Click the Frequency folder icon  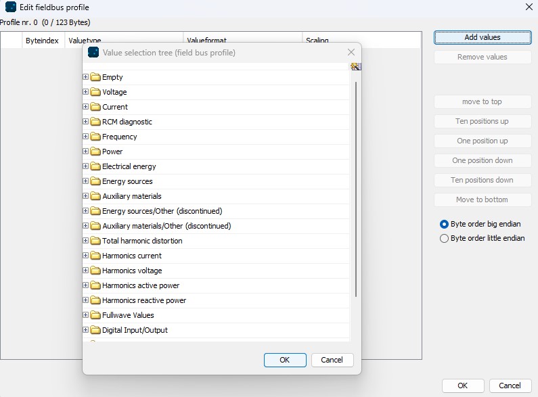(95, 137)
